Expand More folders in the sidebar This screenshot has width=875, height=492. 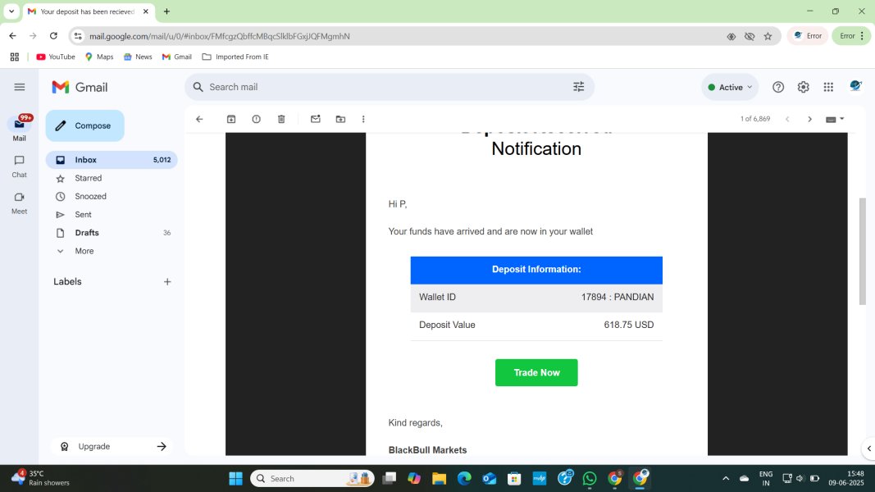click(x=84, y=251)
